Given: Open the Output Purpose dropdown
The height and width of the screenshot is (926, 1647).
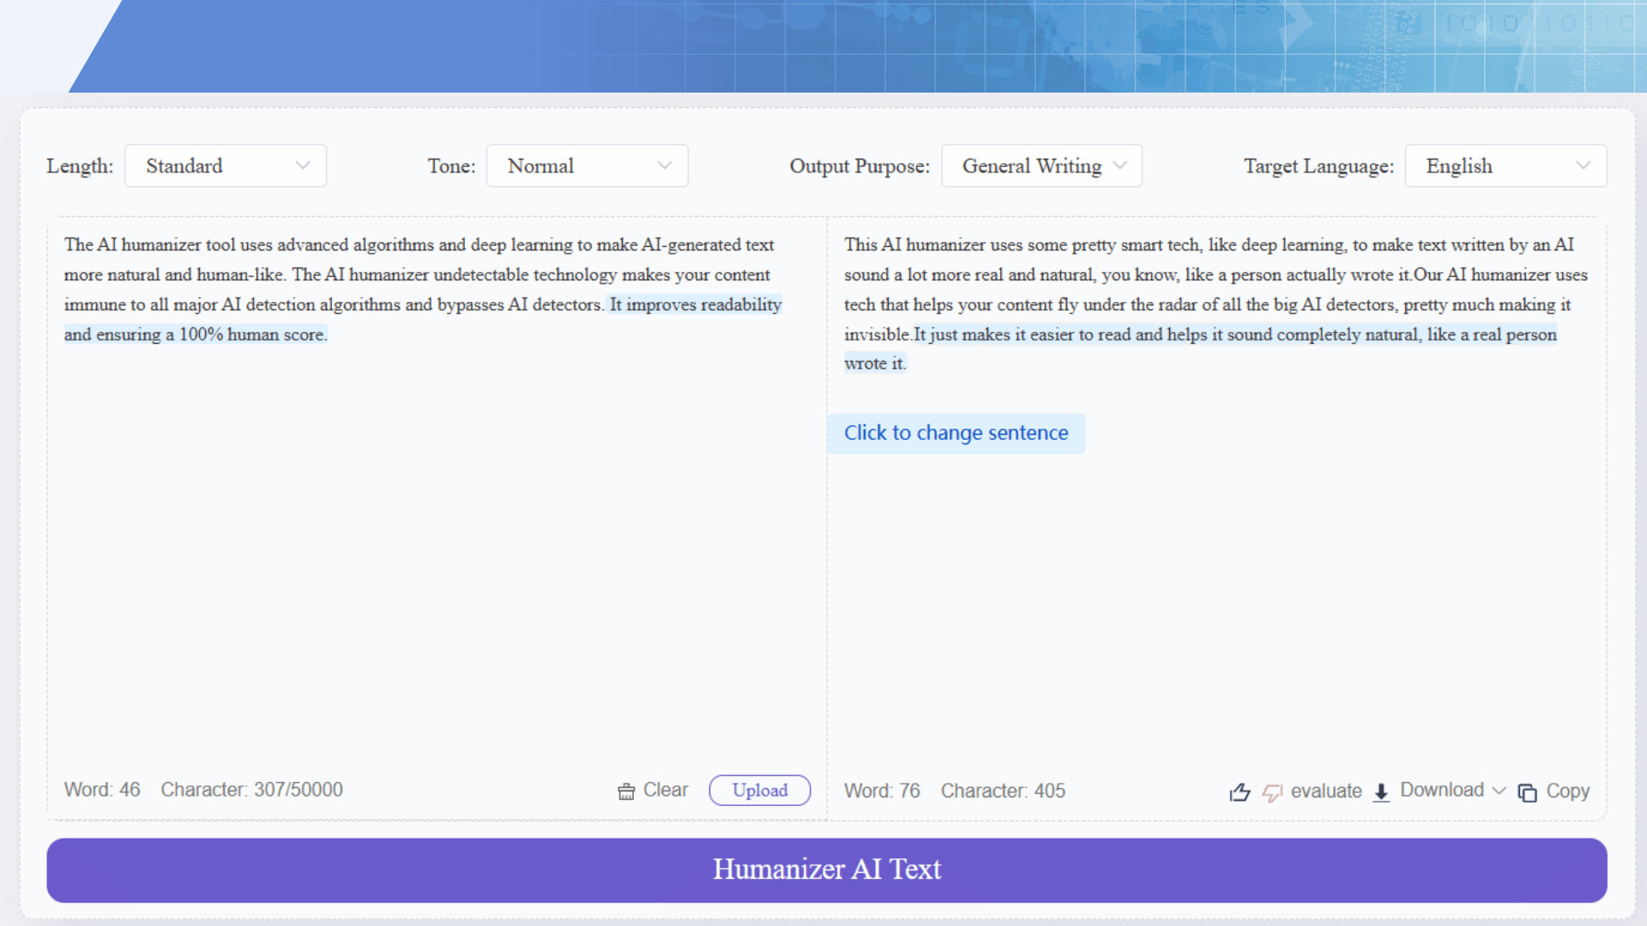Looking at the screenshot, I should click(x=1041, y=165).
